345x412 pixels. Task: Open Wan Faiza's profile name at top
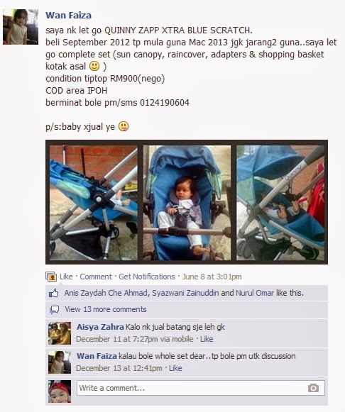68,15
